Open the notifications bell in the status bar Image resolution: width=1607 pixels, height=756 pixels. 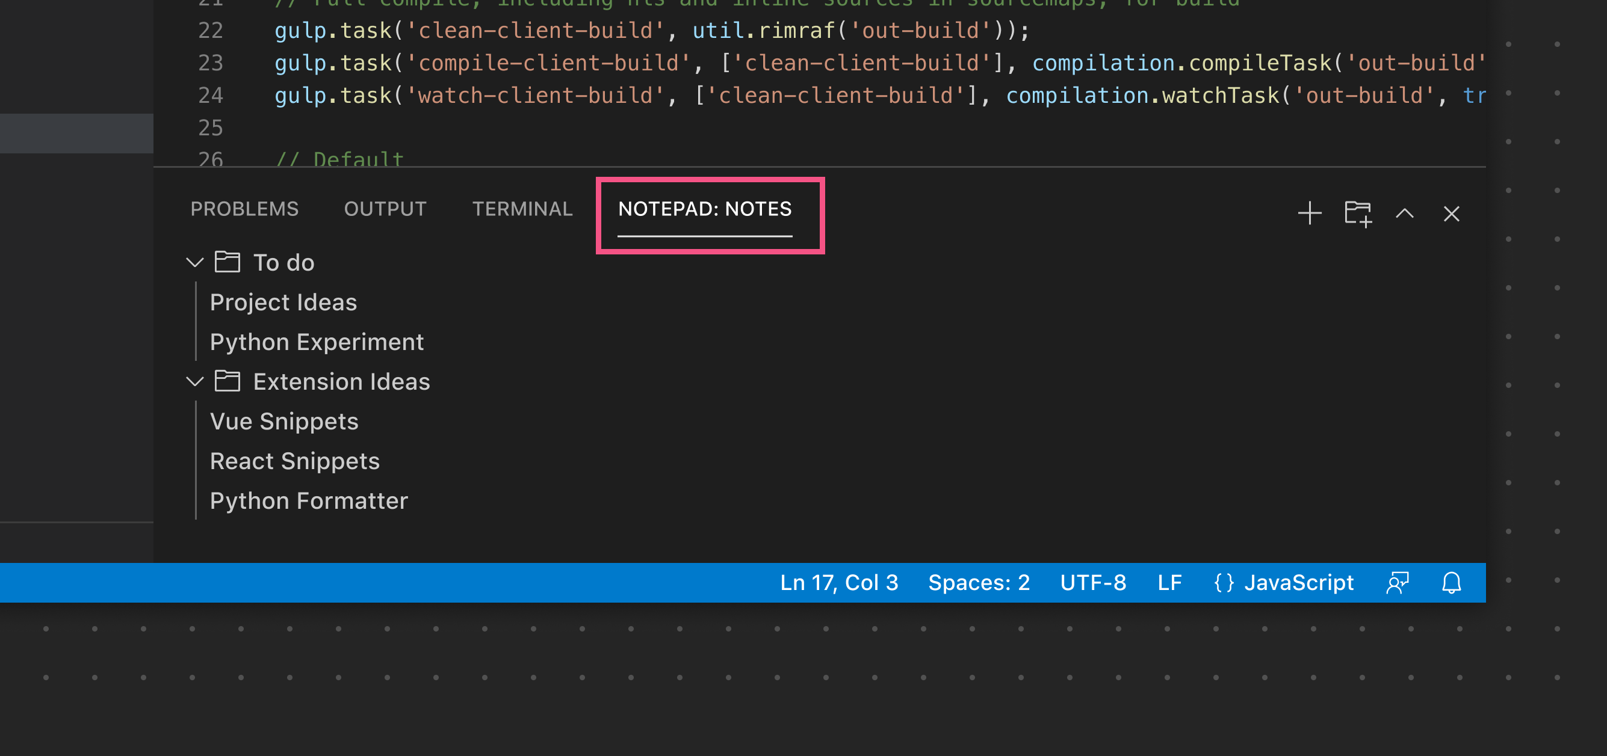(1452, 583)
